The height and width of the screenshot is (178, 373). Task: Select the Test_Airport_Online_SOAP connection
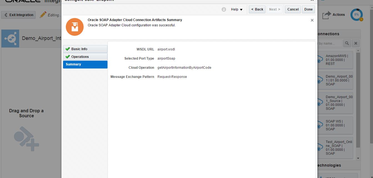335,148
